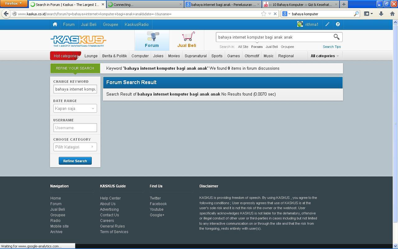Open the pencil create-post icon
The width and height of the screenshot is (398, 249).
(x=327, y=24)
